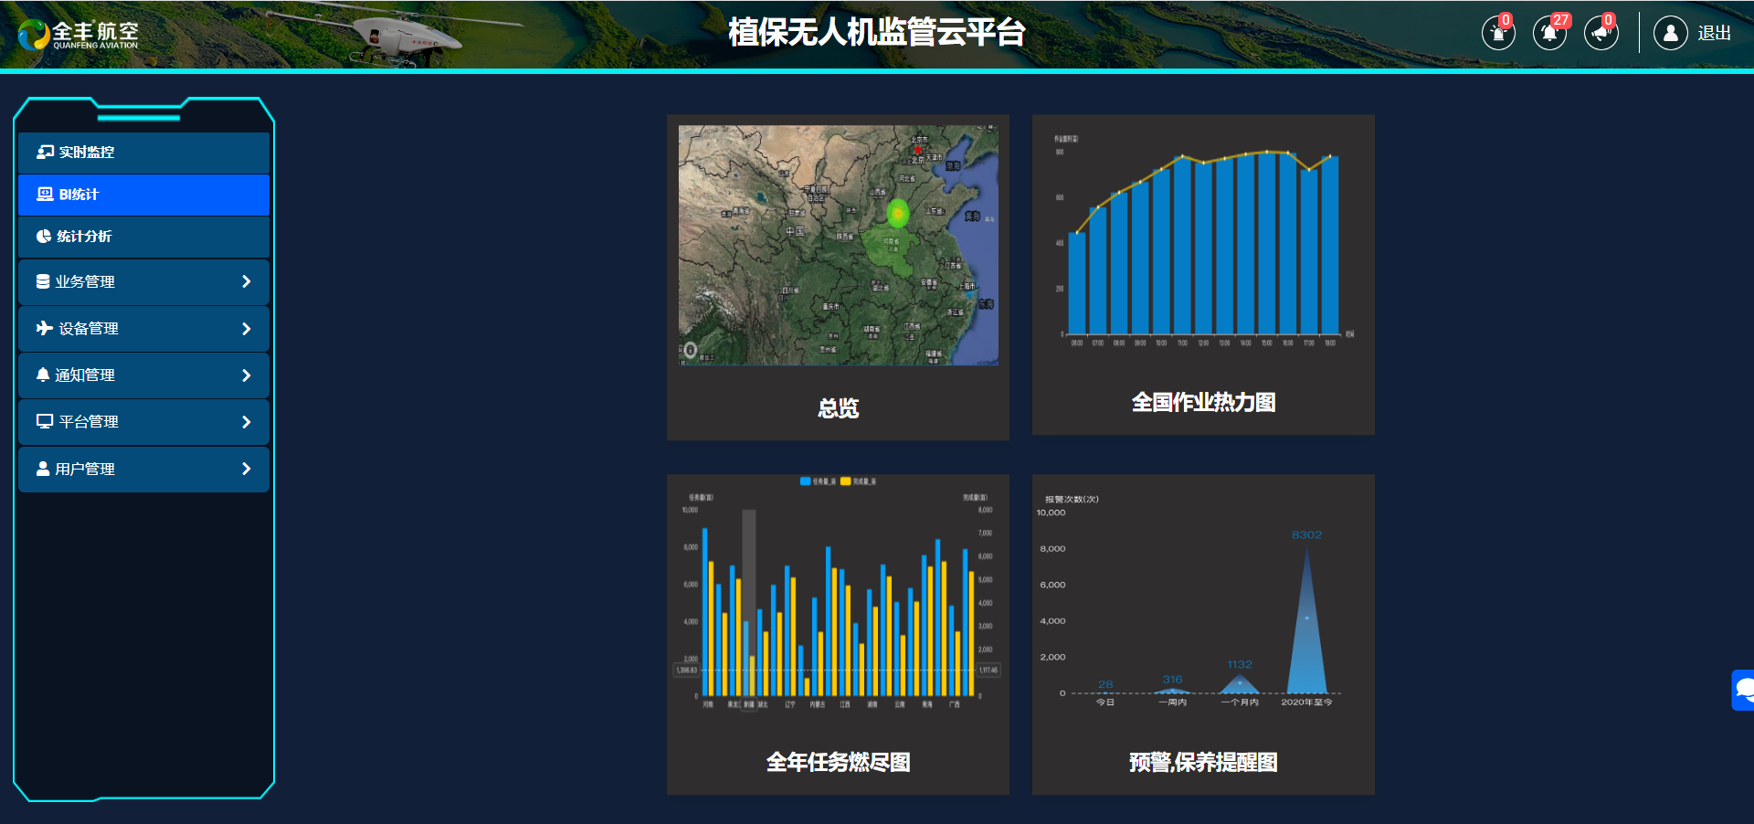Screen dimensions: 1754x824
Task: Click the 退出 logout link
Action: pos(1714,34)
